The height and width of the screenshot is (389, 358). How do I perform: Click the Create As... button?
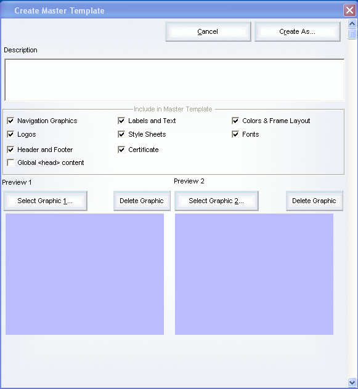click(298, 31)
